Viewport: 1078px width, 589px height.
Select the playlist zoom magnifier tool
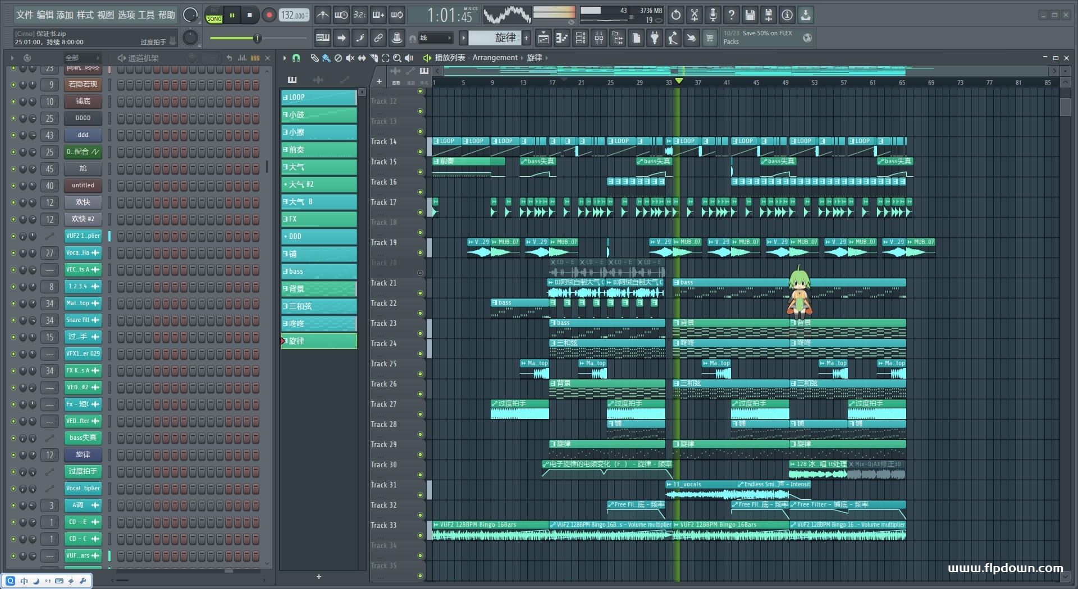[397, 58]
